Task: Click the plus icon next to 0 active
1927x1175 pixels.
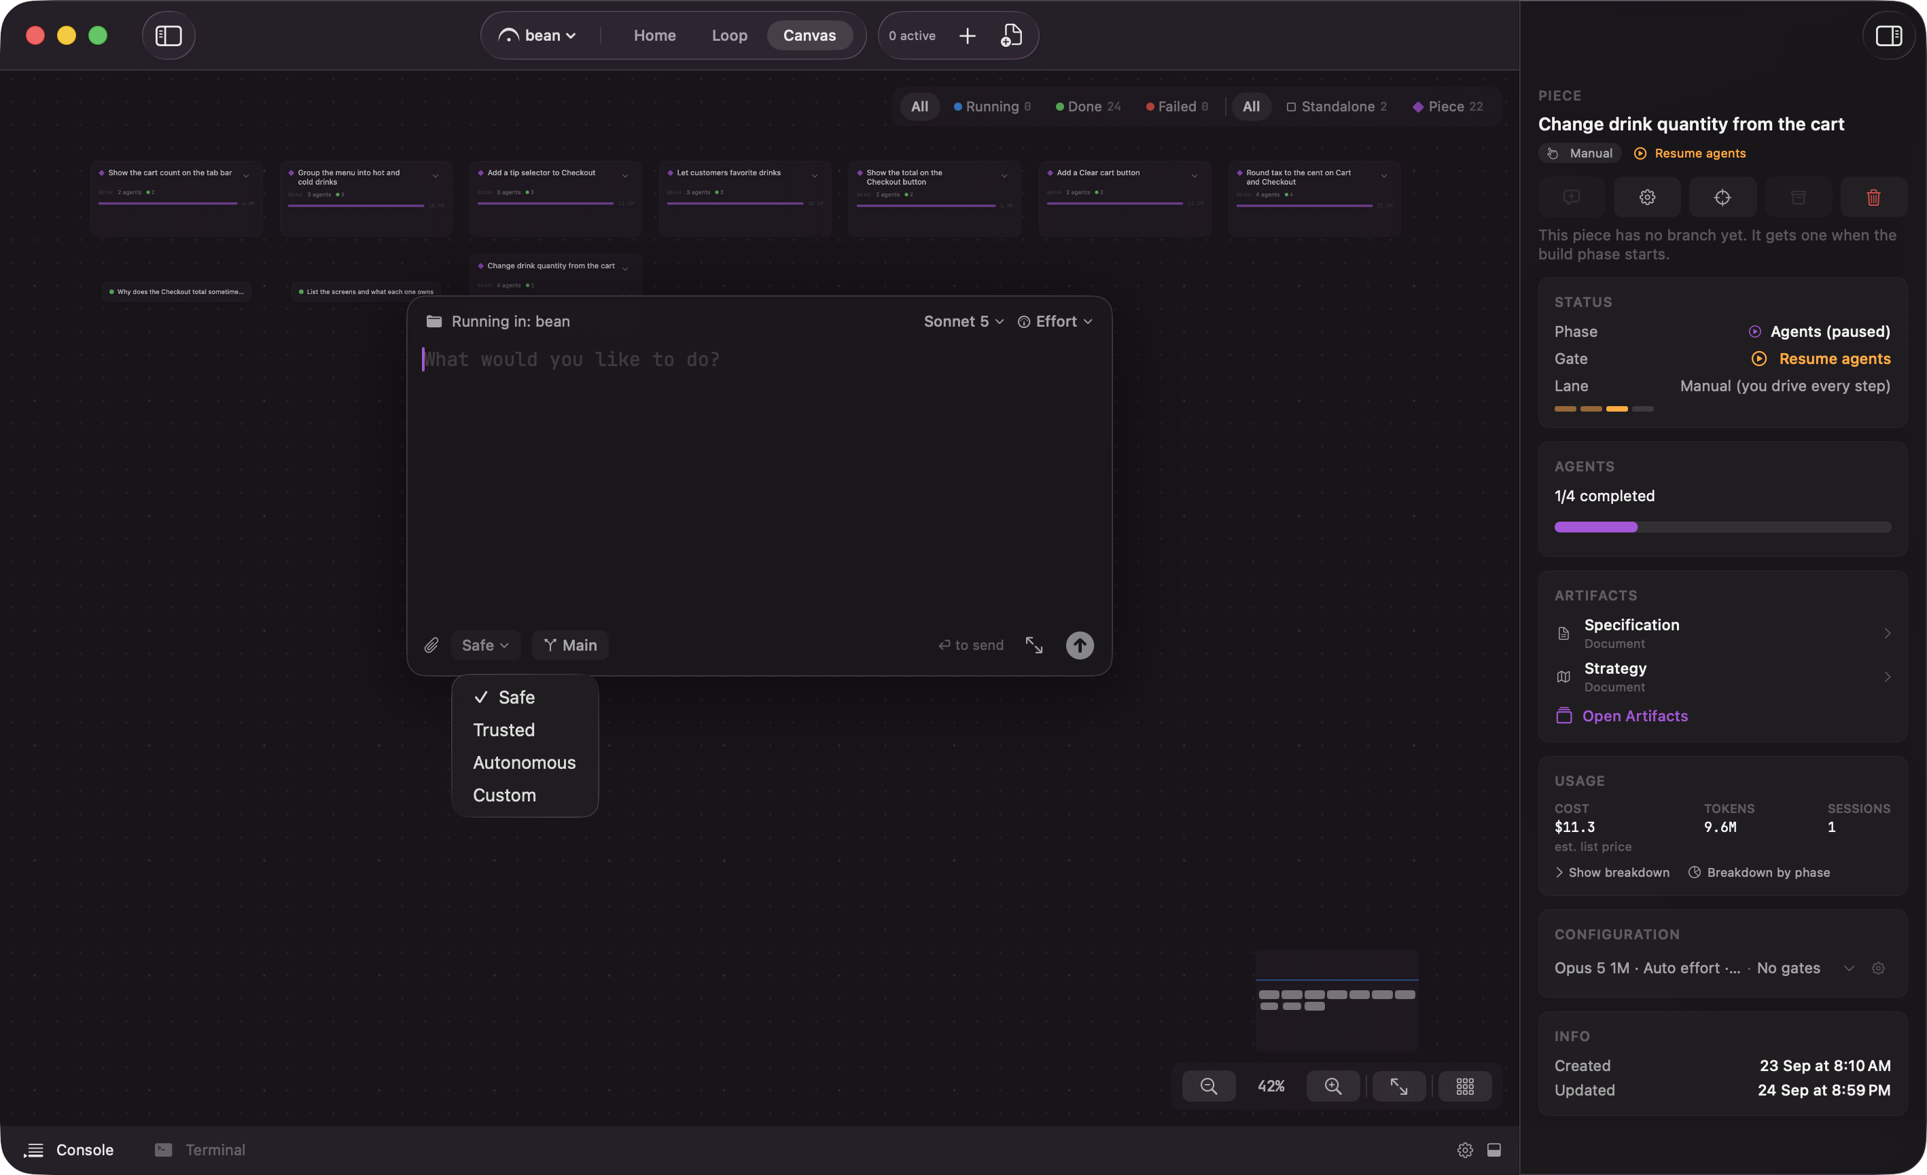Action: (968, 35)
